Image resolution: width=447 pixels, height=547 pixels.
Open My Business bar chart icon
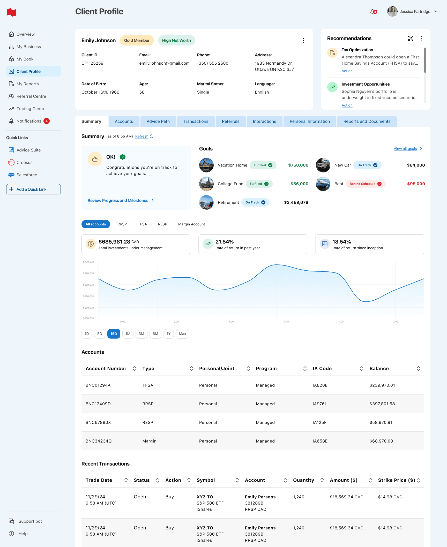11,47
